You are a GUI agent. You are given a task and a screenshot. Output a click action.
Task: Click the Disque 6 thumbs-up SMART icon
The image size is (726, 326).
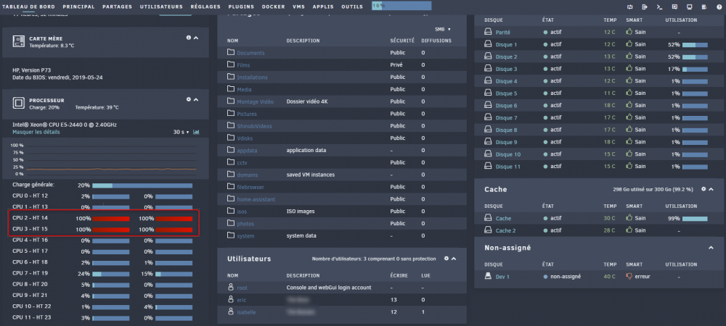pos(629,105)
